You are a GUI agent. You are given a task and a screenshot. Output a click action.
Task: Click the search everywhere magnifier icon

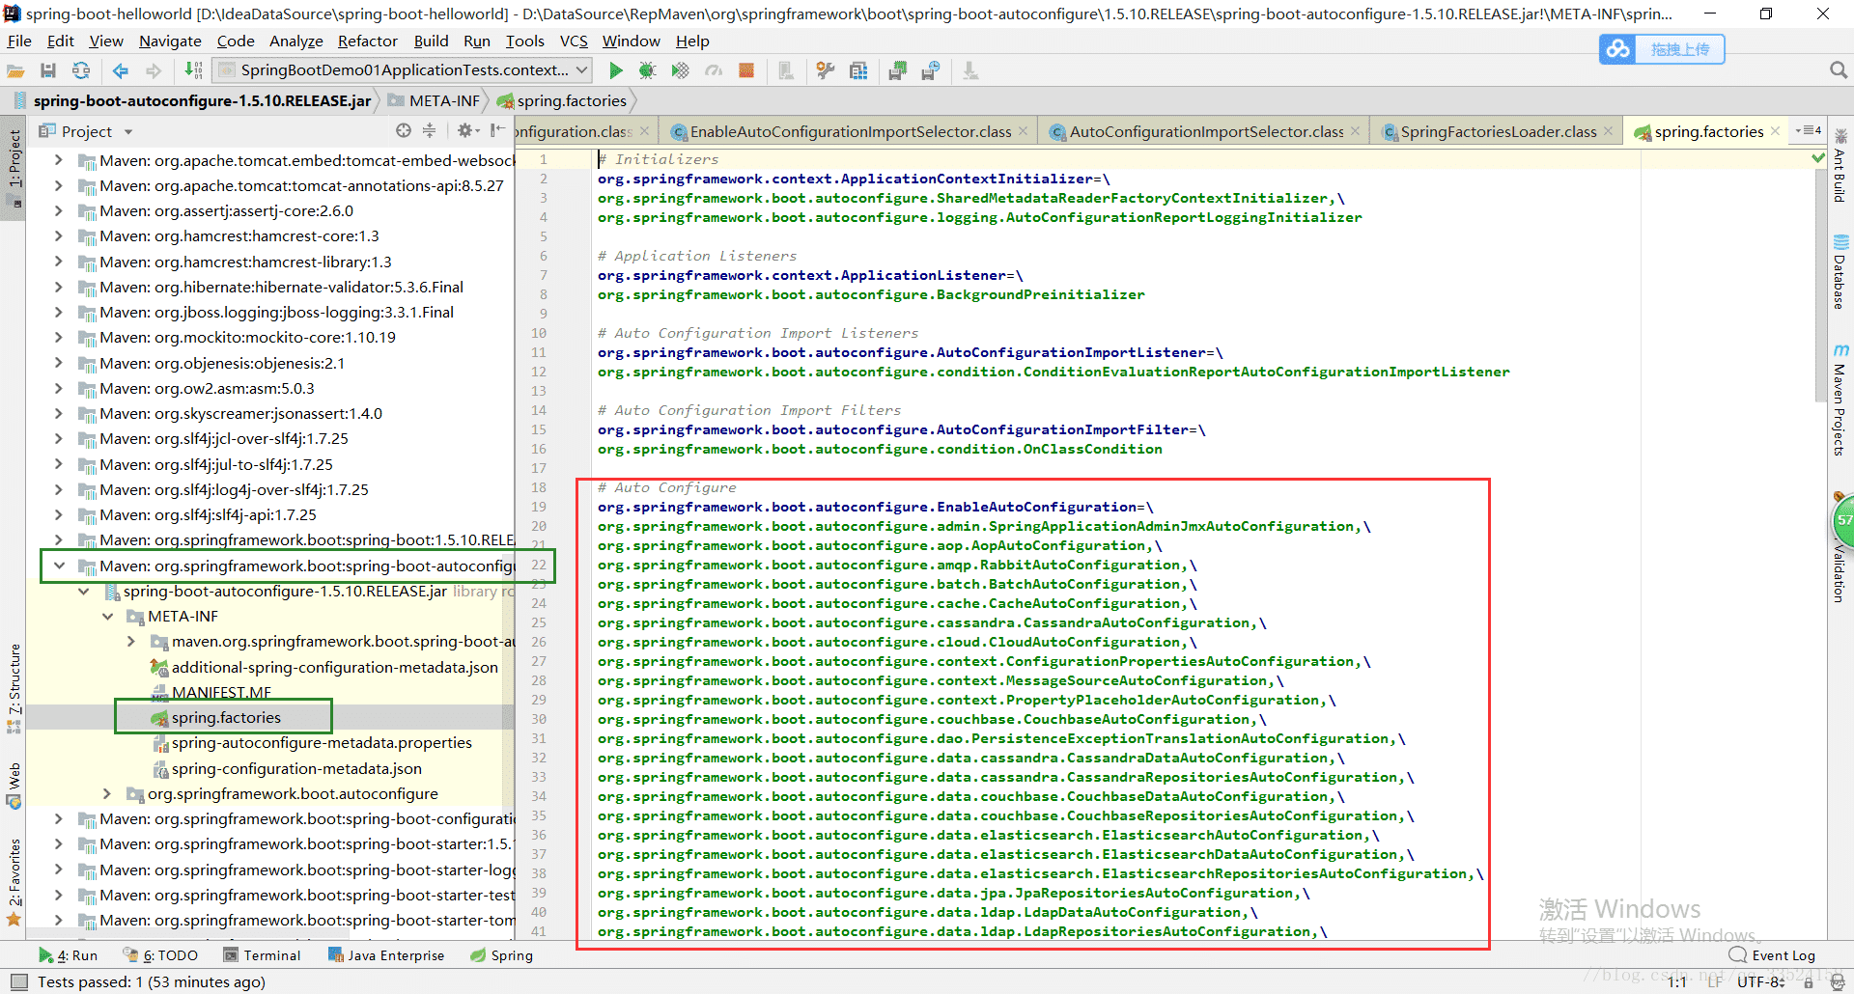tap(1839, 70)
